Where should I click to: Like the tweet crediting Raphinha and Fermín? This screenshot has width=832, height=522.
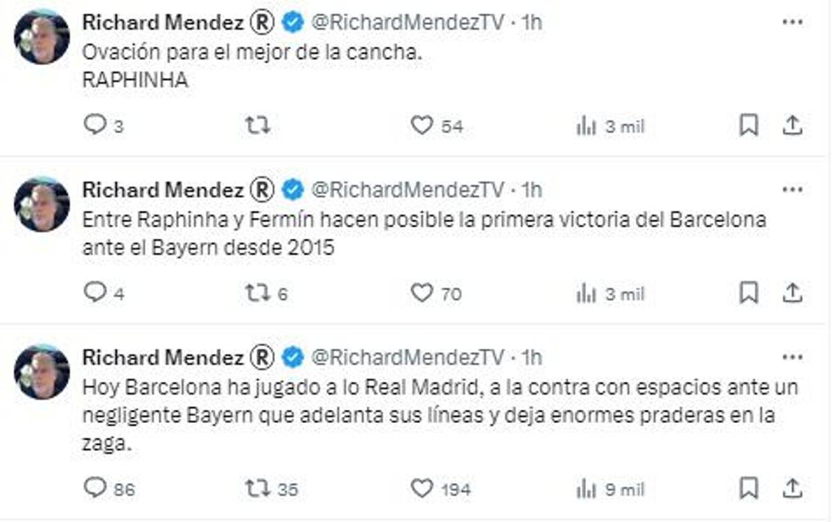click(424, 294)
